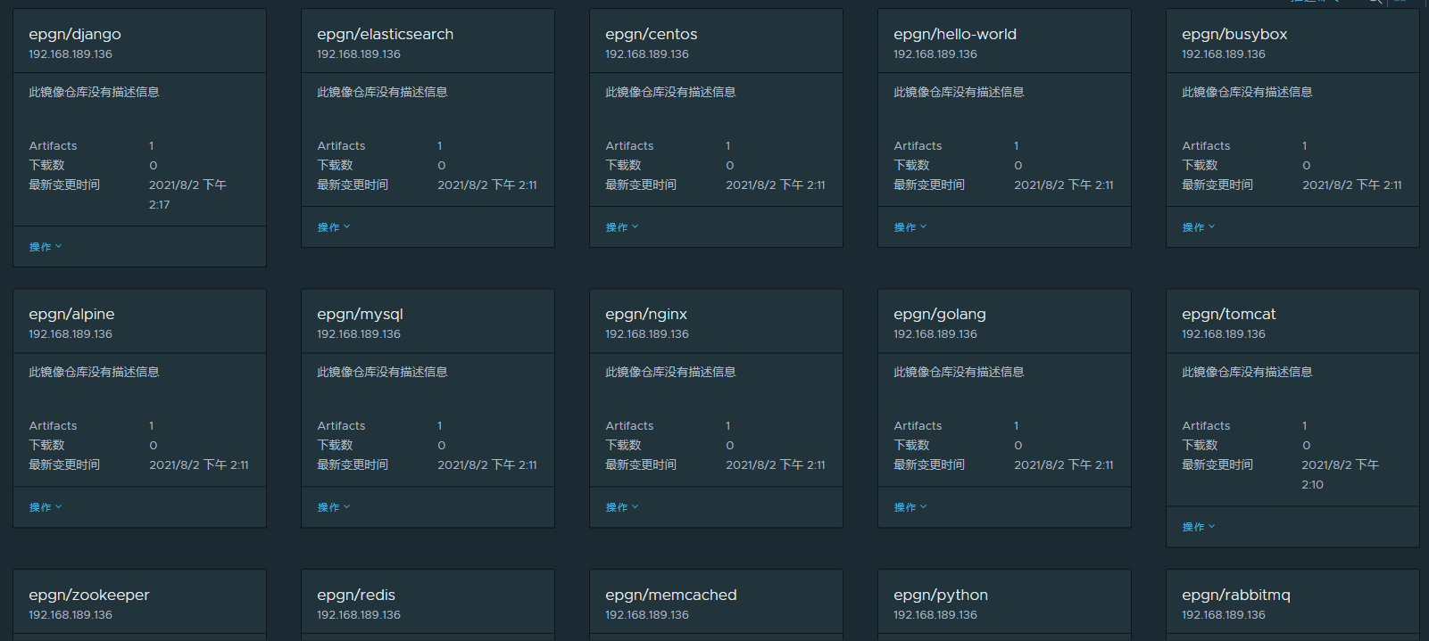Click the epgn/elasticsearch repository name

point(385,34)
